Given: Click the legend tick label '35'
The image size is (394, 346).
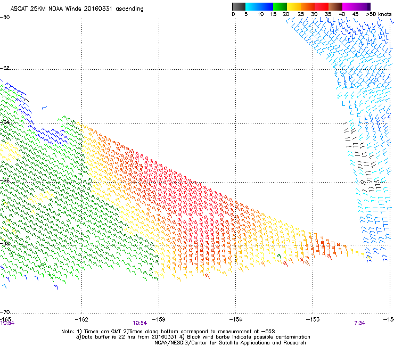Looking at the screenshot, I should click(x=328, y=14).
